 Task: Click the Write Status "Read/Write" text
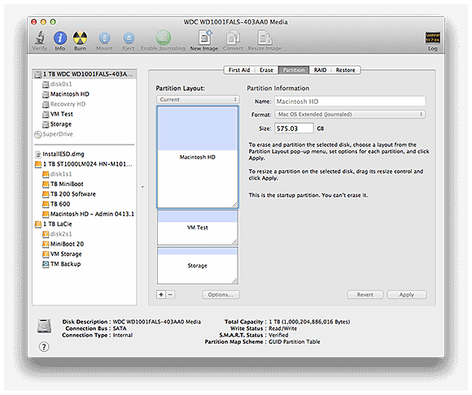pyautogui.click(x=282, y=328)
